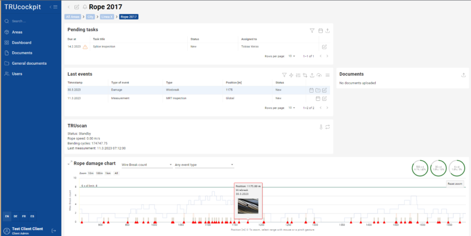Open the Any event type dropdown
This screenshot has height=236, width=471.
click(x=204, y=164)
